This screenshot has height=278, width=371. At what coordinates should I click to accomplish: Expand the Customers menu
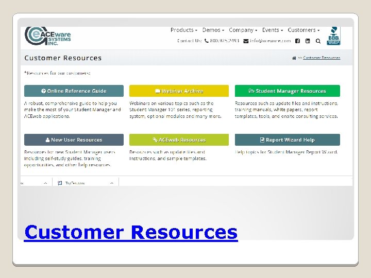point(303,30)
